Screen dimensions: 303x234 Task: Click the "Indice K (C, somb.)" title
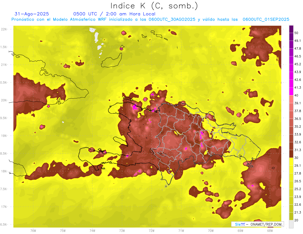pyautogui.click(x=154, y=6)
